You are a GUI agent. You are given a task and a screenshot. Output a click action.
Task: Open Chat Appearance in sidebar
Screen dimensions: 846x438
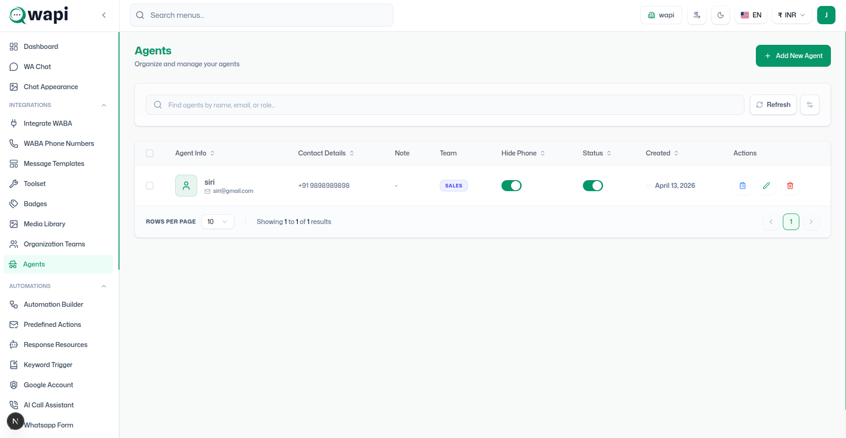pos(59,87)
